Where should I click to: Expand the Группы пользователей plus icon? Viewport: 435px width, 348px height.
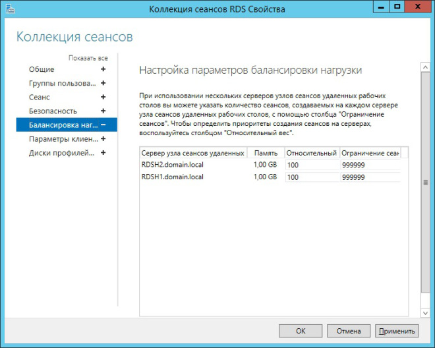(103, 83)
